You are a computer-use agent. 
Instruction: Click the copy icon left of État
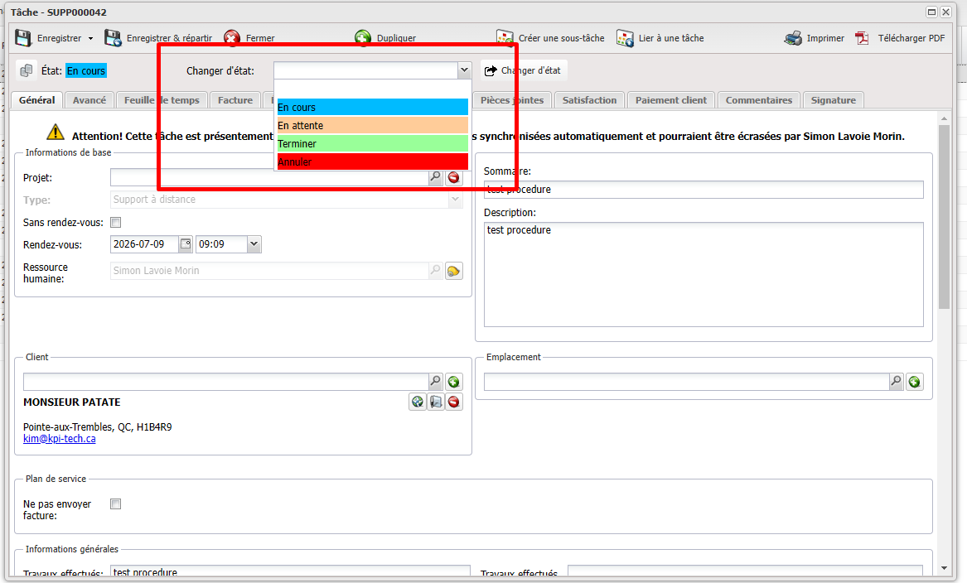pyautogui.click(x=27, y=70)
